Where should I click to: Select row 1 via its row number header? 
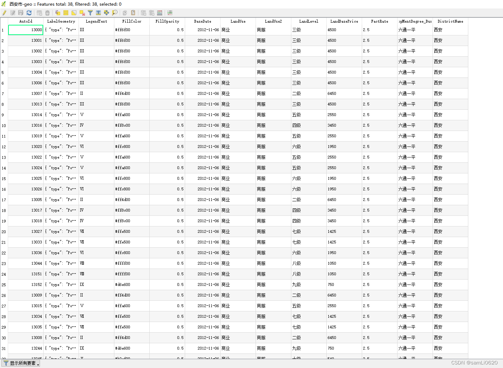pos(4,30)
